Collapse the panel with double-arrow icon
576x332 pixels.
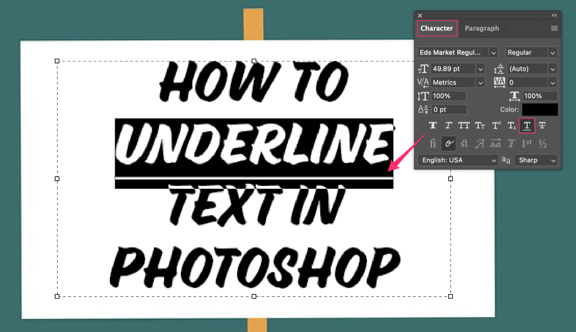554,16
